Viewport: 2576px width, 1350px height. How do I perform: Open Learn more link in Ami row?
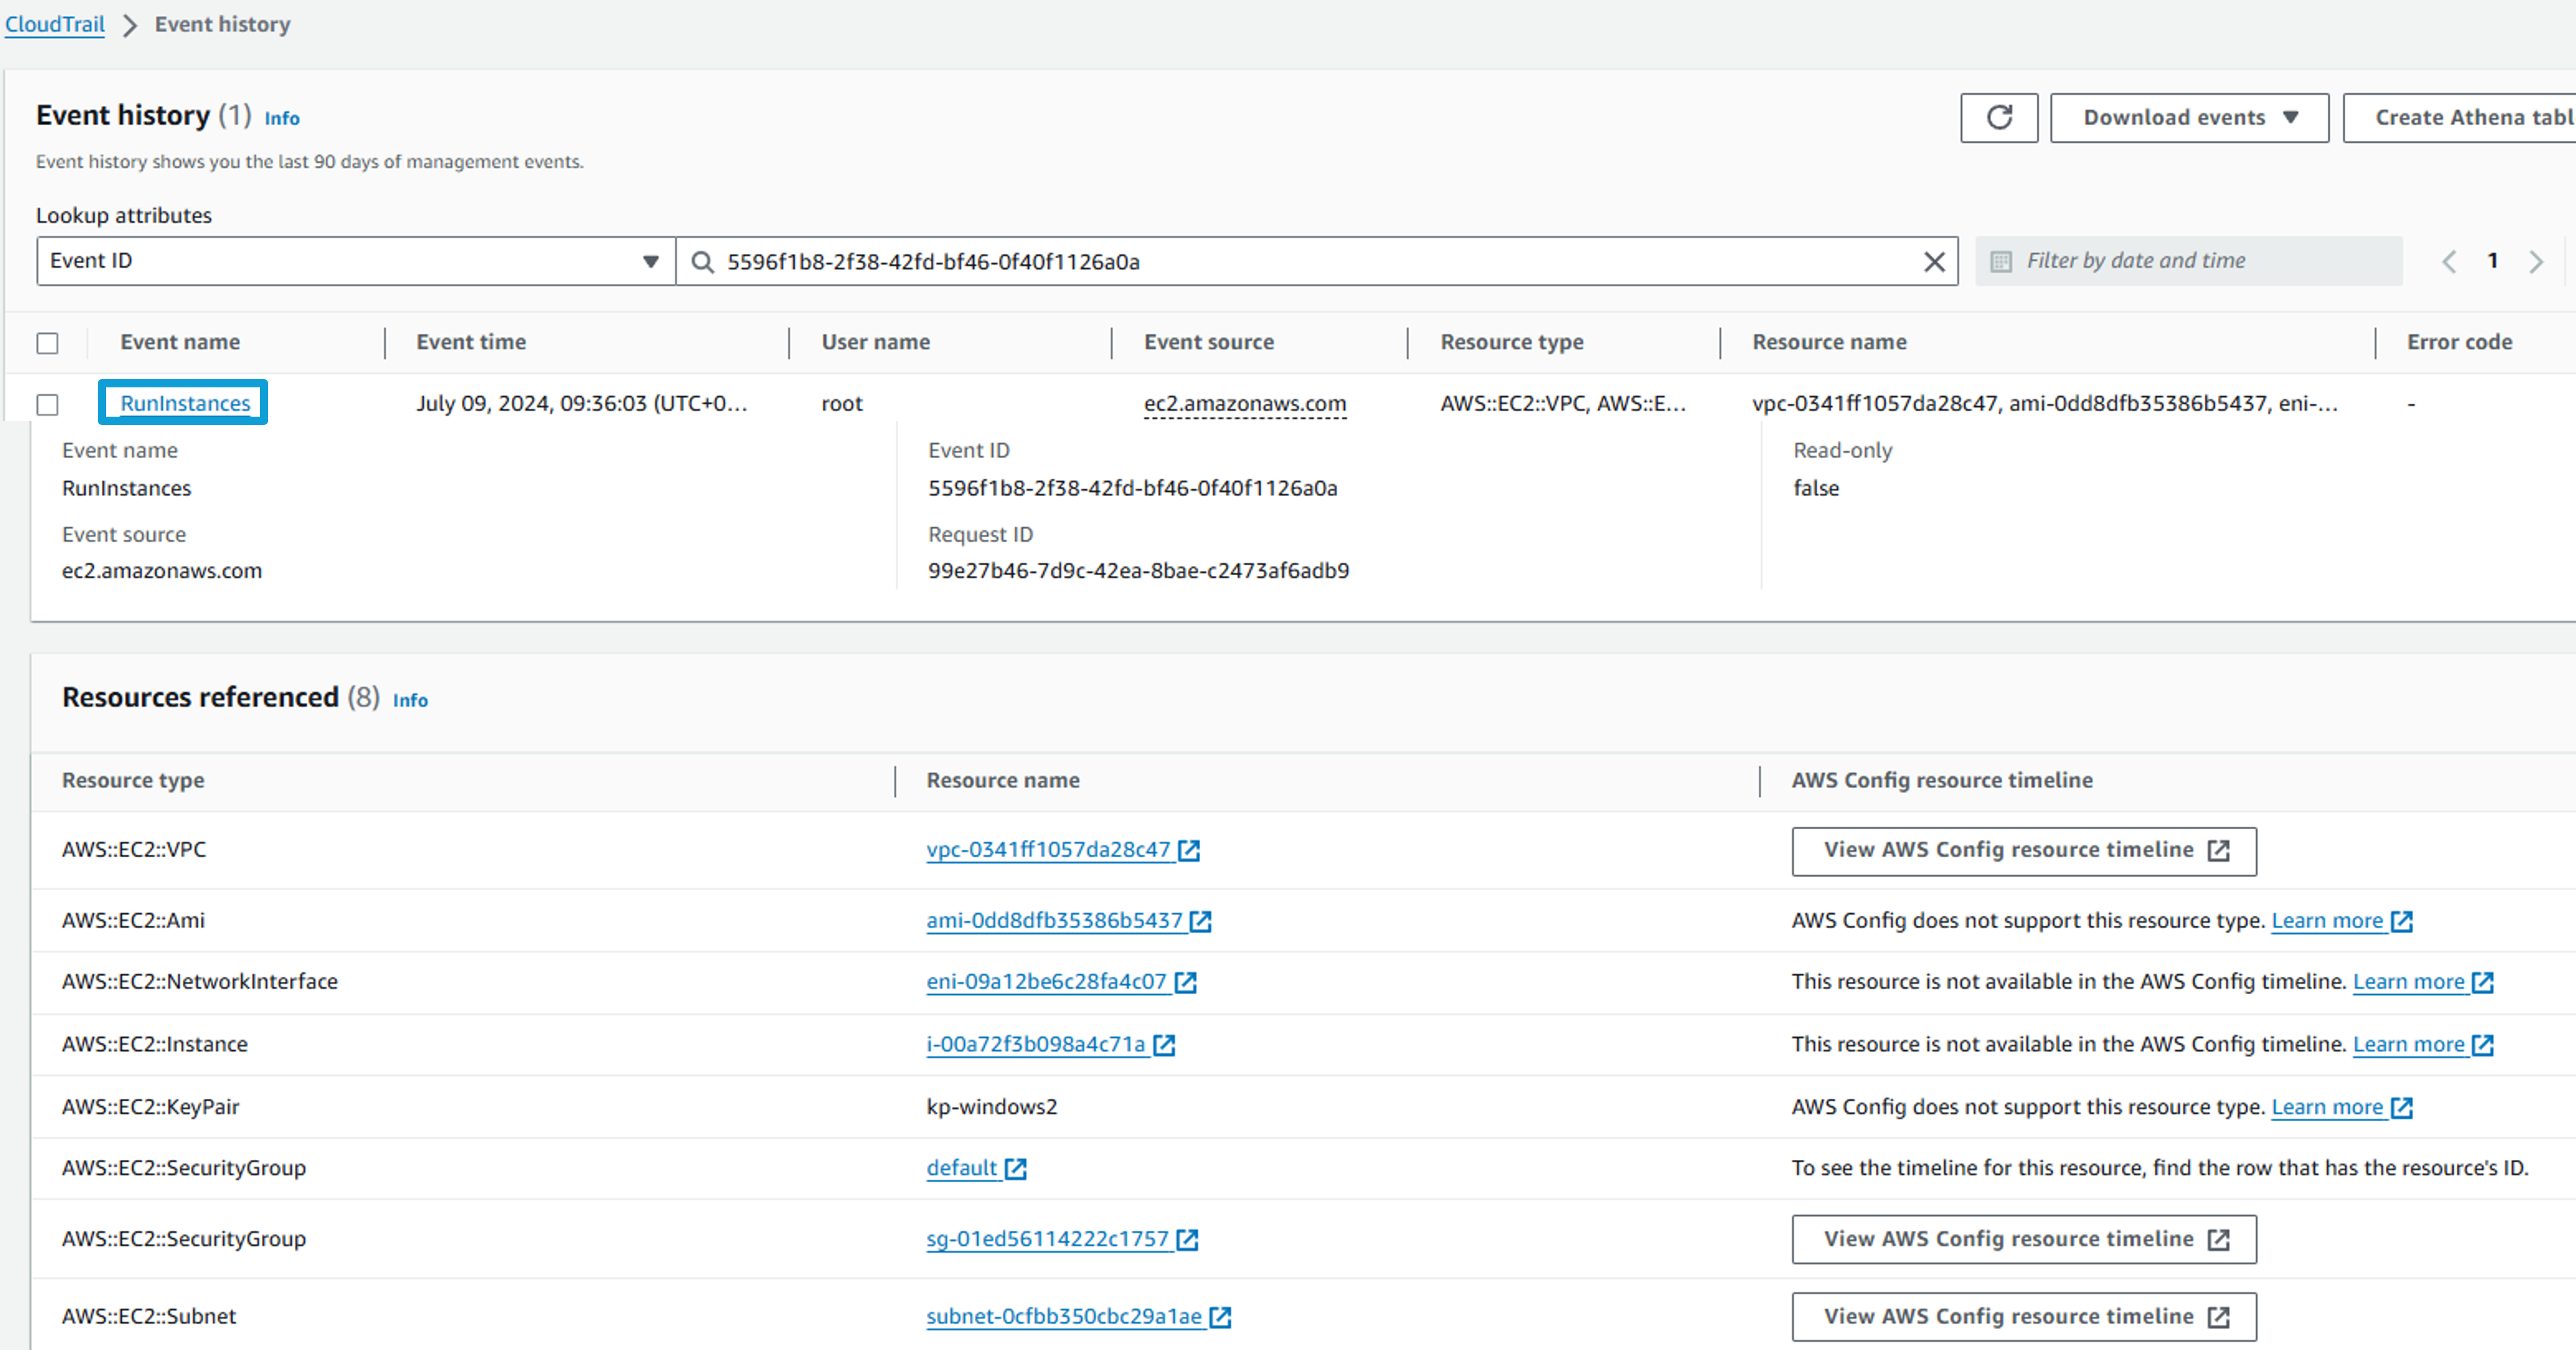point(2327,920)
